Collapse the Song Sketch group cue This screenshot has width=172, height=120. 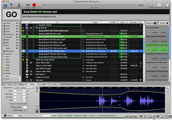(x=35, y=28)
